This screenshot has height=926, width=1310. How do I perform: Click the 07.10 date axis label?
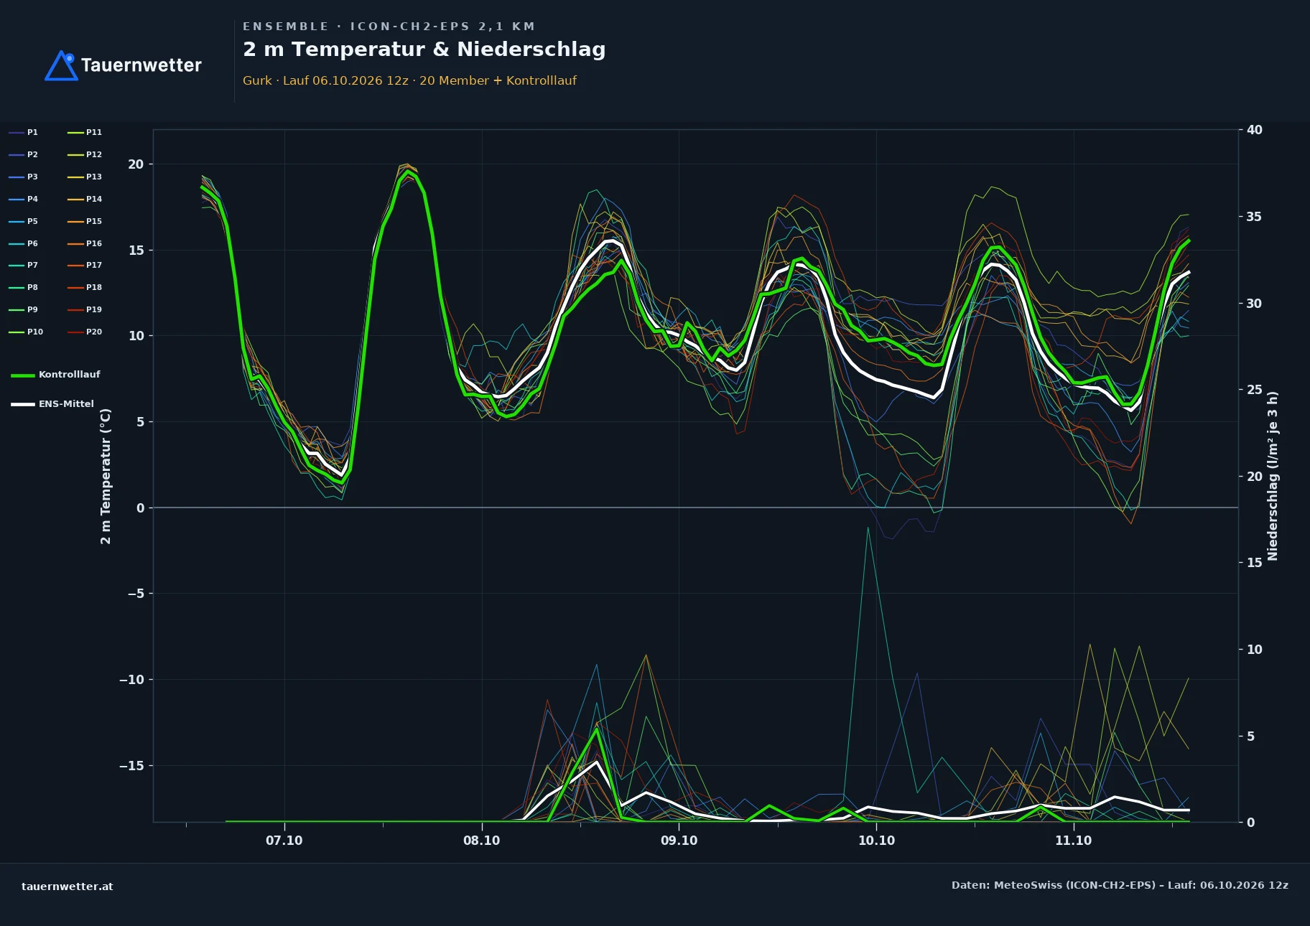point(284,841)
